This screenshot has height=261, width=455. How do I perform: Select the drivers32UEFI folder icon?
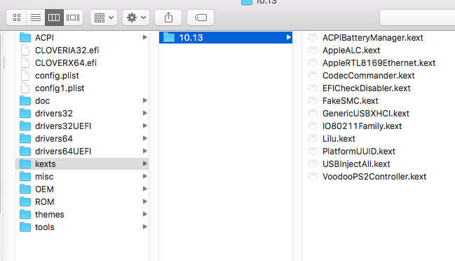(x=25, y=126)
